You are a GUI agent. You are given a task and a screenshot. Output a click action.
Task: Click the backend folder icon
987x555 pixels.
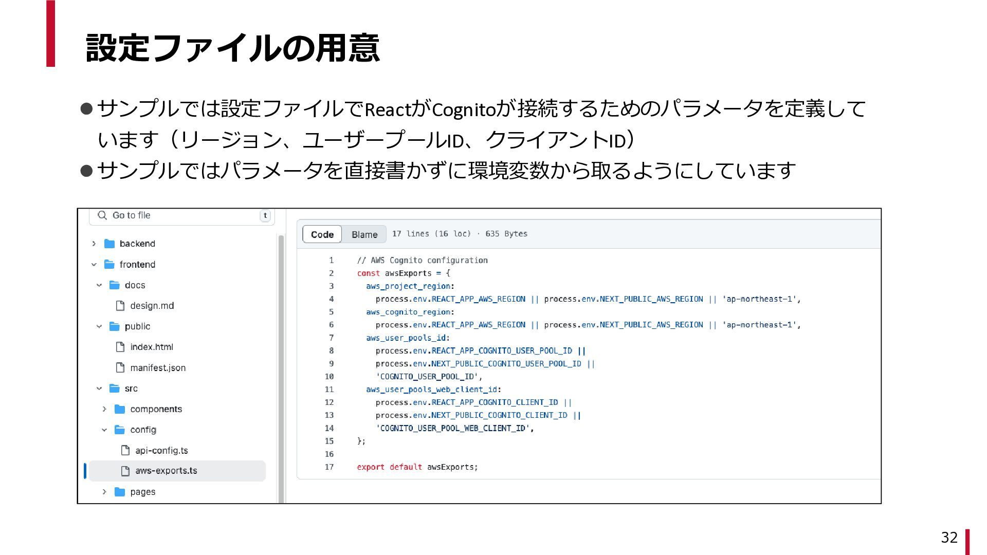109,244
